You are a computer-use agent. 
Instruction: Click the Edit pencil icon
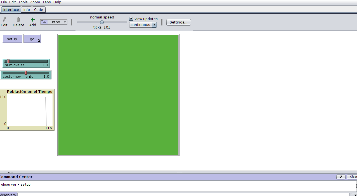pyautogui.click(x=4, y=20)
